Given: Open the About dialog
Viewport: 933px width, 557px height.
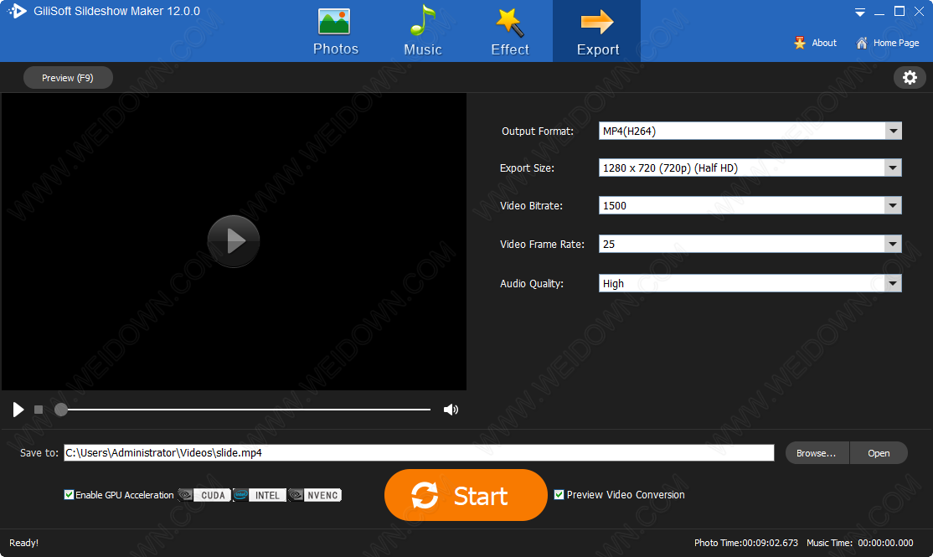Looking at the screenshot, I should [x=815, y=43].
